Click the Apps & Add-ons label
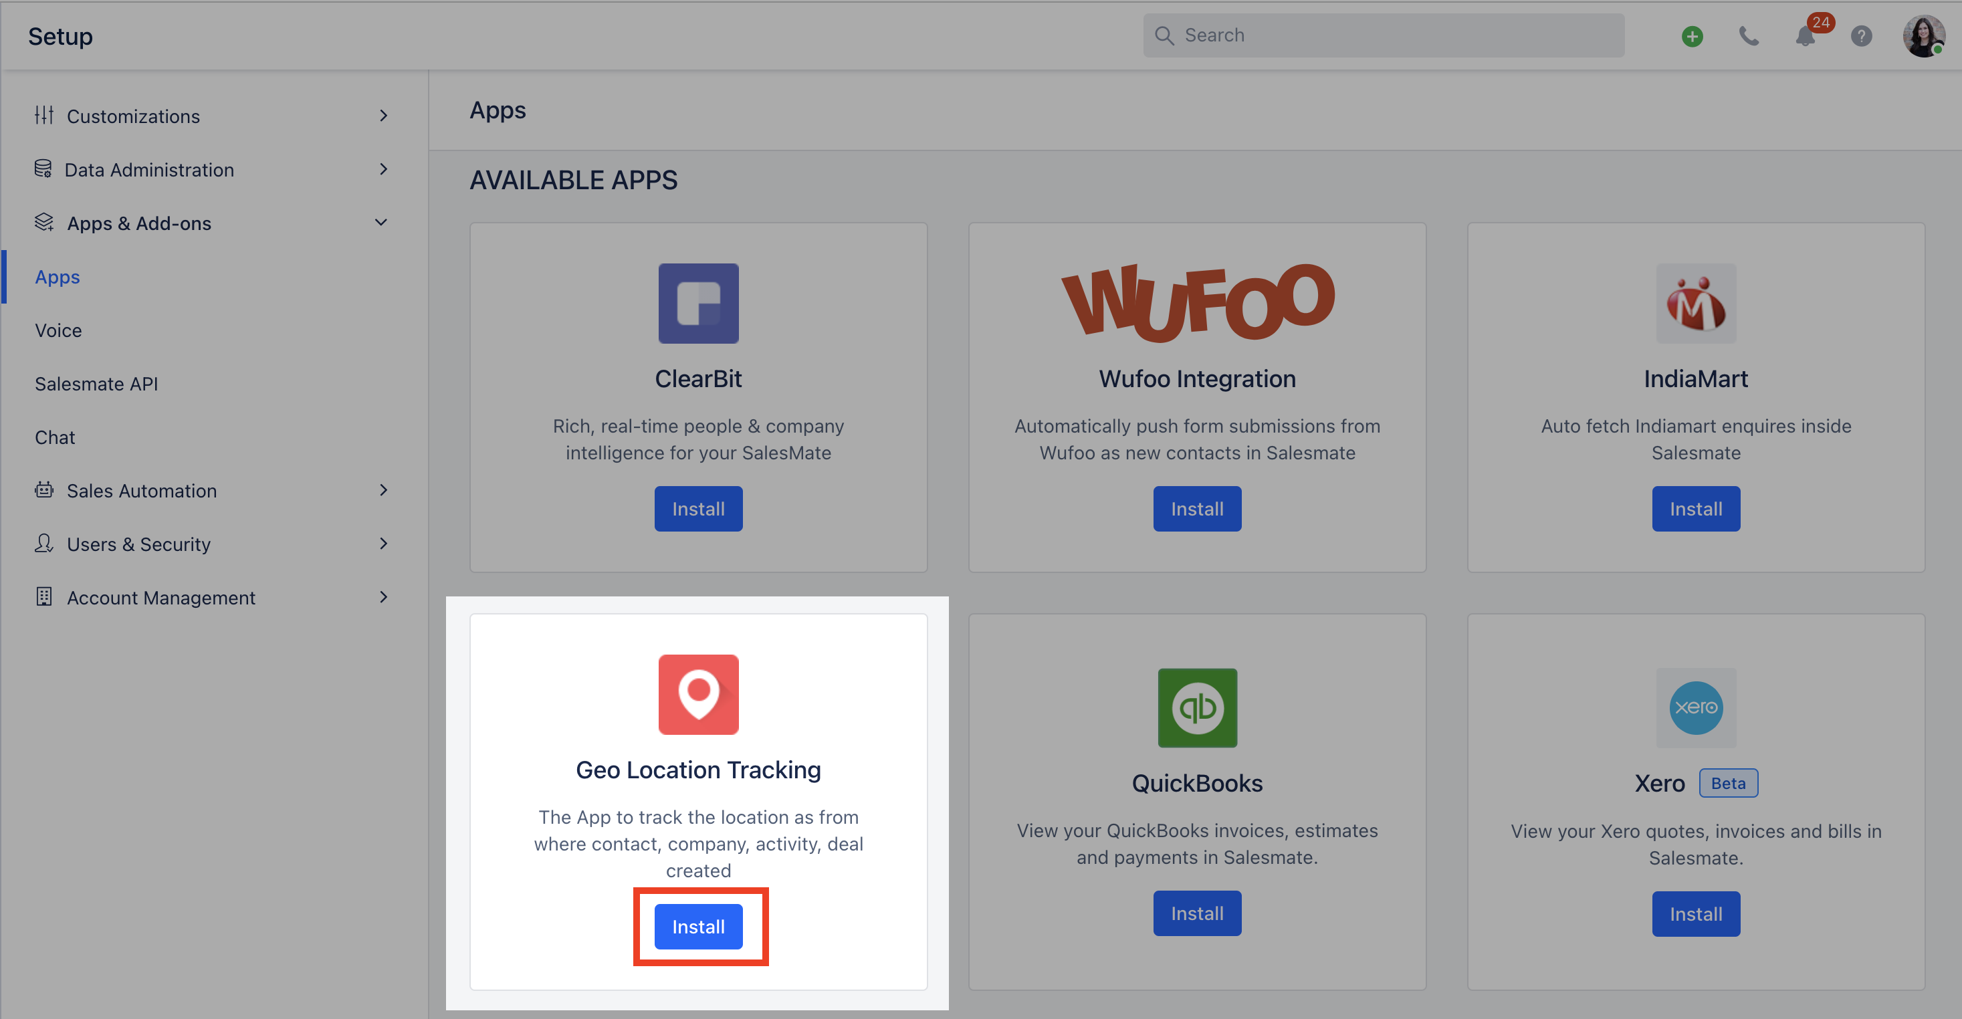Image resolution: width=1962 pixels, height=1019 pixels. point(138,223)
